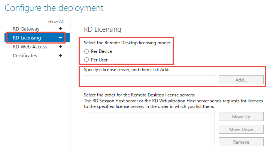This screenshot has width=267, height=150.
Task: Select the Per Device licensing mode
Action: point(87,51)
